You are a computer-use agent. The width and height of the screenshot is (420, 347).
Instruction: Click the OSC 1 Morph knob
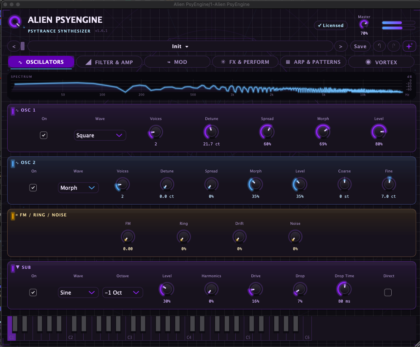point(323,132)
